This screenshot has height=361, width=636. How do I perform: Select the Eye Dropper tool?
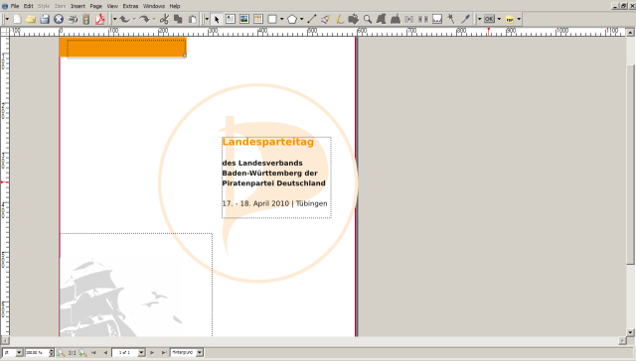[x=465, y=19]
